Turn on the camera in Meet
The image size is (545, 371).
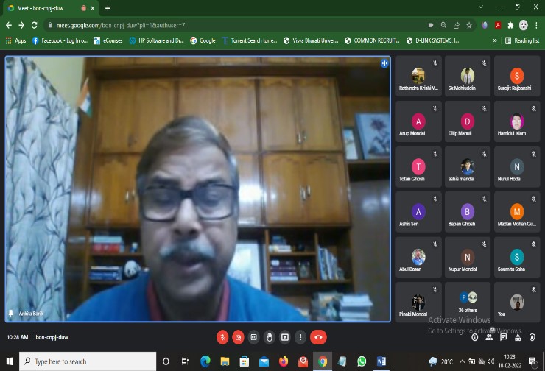(238, 337)
